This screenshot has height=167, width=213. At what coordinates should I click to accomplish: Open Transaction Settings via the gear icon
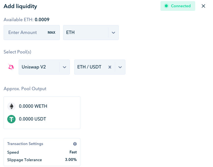point(75,144)
